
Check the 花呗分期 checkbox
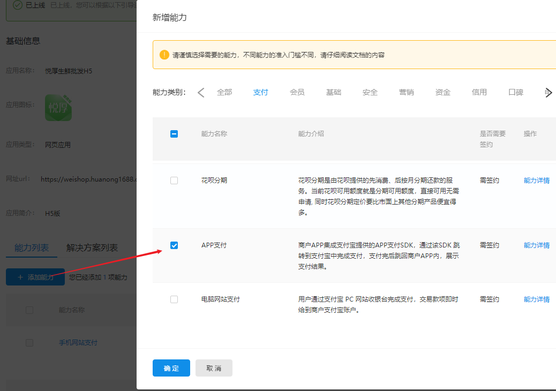[174, 181]
